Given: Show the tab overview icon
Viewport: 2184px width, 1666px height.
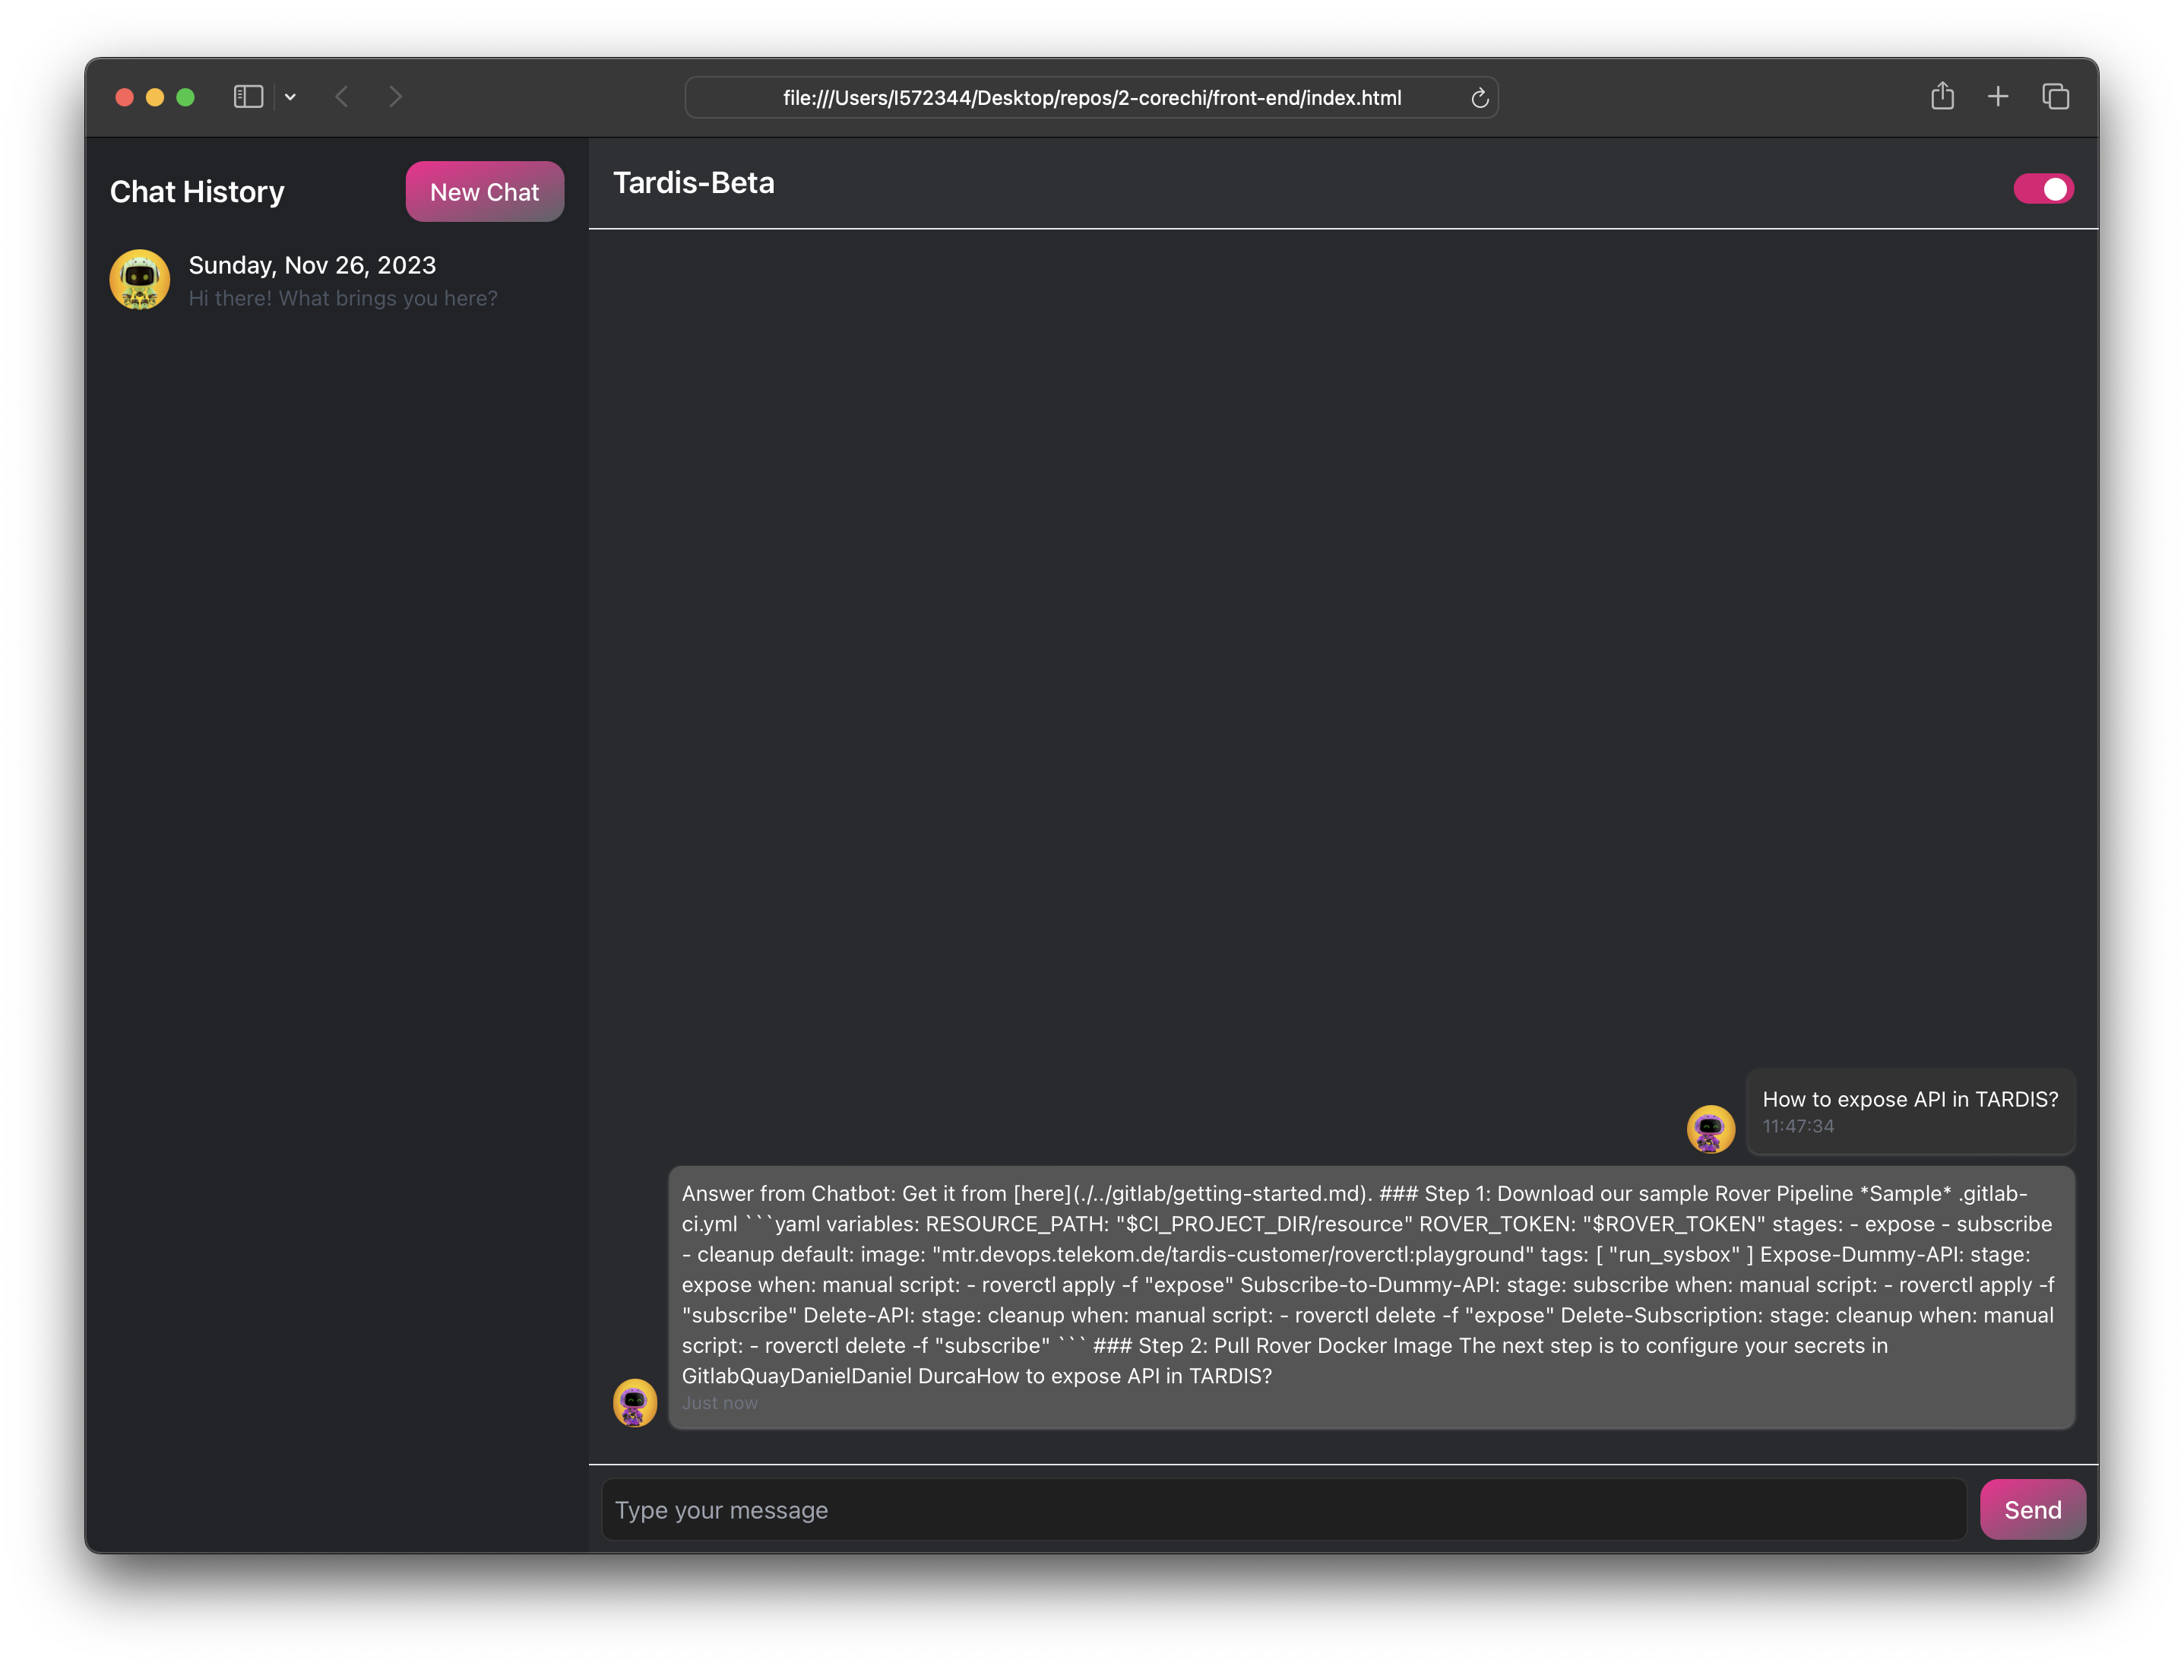Looking at the screenshot, I should click(2055, 97).
